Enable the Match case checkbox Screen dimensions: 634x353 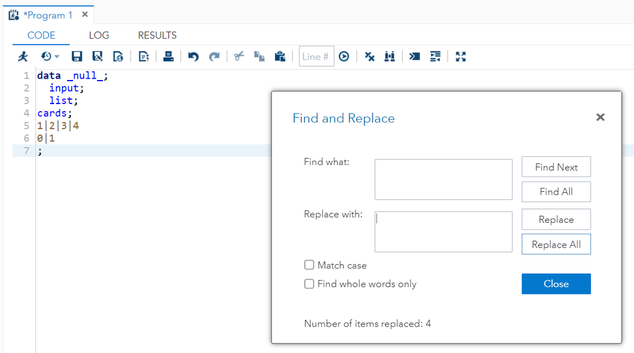[309, 265]
